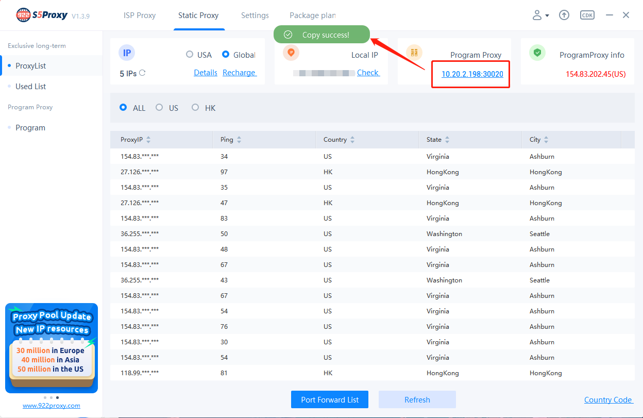Sort by Country column arrows
This screenshot has width=643, height=418.
352,140
